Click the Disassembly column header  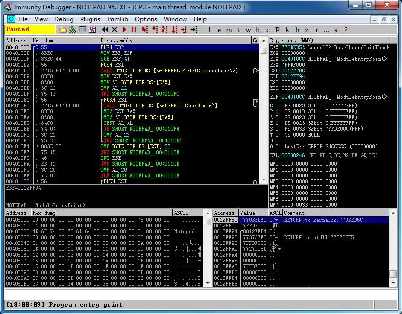(175, 40)
